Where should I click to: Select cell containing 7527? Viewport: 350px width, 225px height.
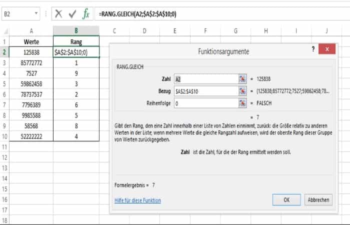click(x=31, y=73)
